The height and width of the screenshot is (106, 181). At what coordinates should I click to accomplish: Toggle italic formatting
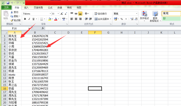[x=29, y=19]
